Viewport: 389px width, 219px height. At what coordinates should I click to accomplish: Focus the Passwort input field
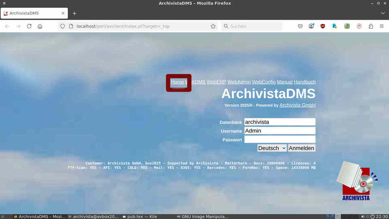(x=280, y=139)
